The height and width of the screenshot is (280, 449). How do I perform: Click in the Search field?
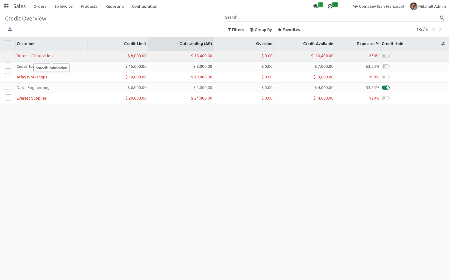[x=331, y=17]
